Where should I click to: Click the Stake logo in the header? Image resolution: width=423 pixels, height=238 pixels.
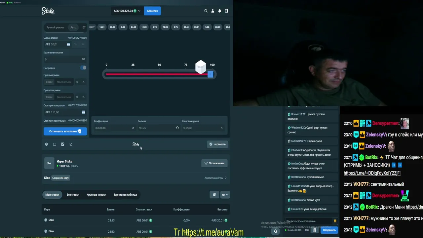point(48,11)
